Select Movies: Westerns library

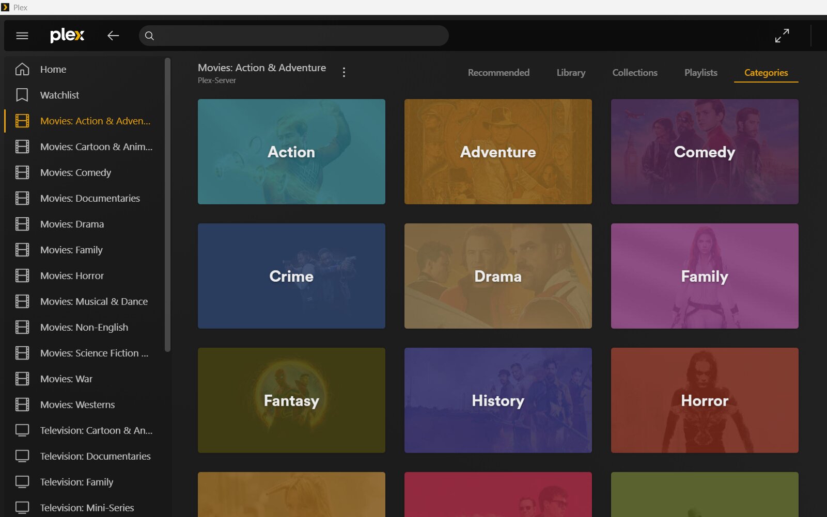pyautogui.click(x=77, y=405)
